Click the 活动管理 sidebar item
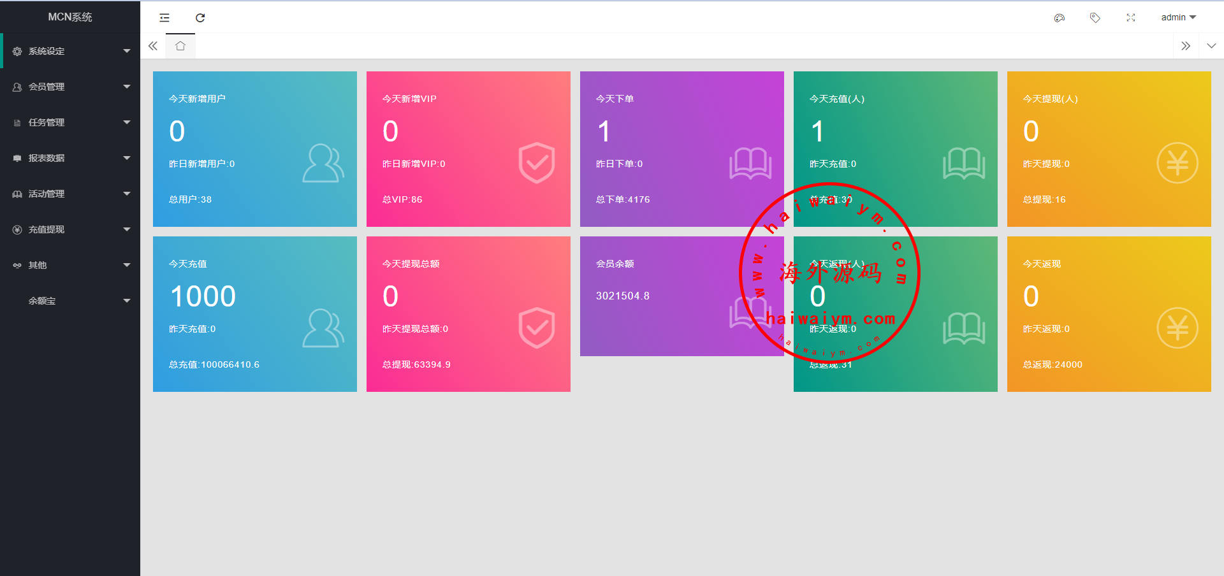This screenshot has height=576, width=1224. click(70, 194)
